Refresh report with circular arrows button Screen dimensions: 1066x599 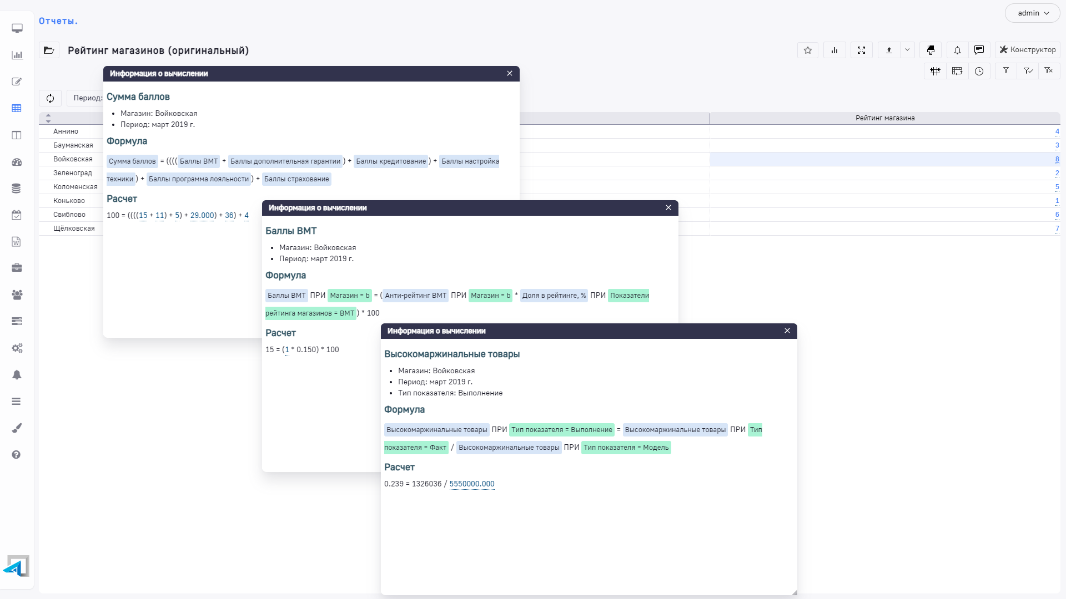[x=50, y=98]
